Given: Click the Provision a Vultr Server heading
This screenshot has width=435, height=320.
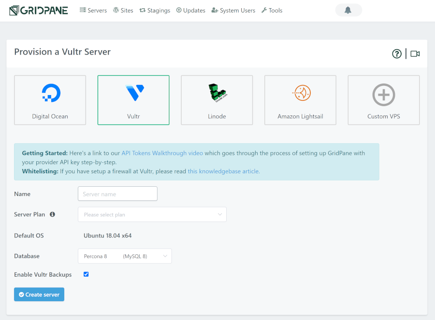Looking at the screenshot, I should 62,52.
